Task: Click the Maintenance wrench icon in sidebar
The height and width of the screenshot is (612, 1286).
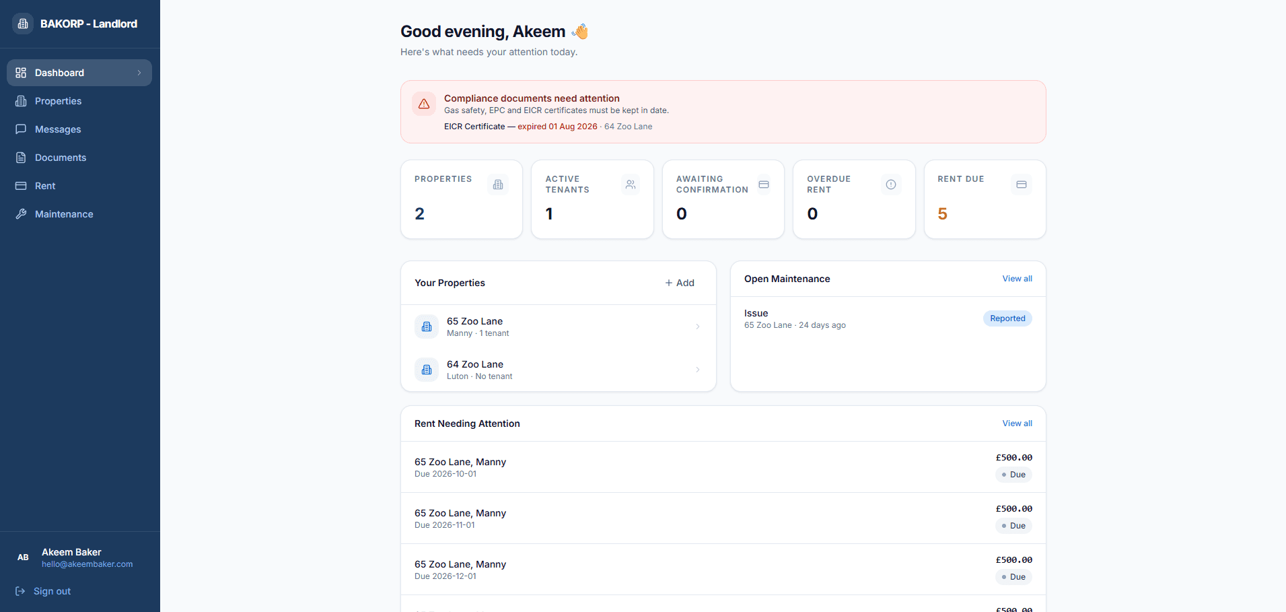Action: coord(21,214)
